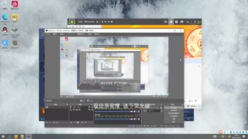The width and height of the screenshot is (248, 139).
Task: Move source up in Sources panel
Action: [x=82, y=122]
